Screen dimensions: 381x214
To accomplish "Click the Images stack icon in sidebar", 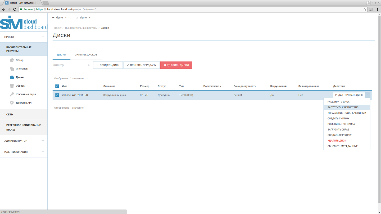I will pyautogui.click(x=12, y=86).
